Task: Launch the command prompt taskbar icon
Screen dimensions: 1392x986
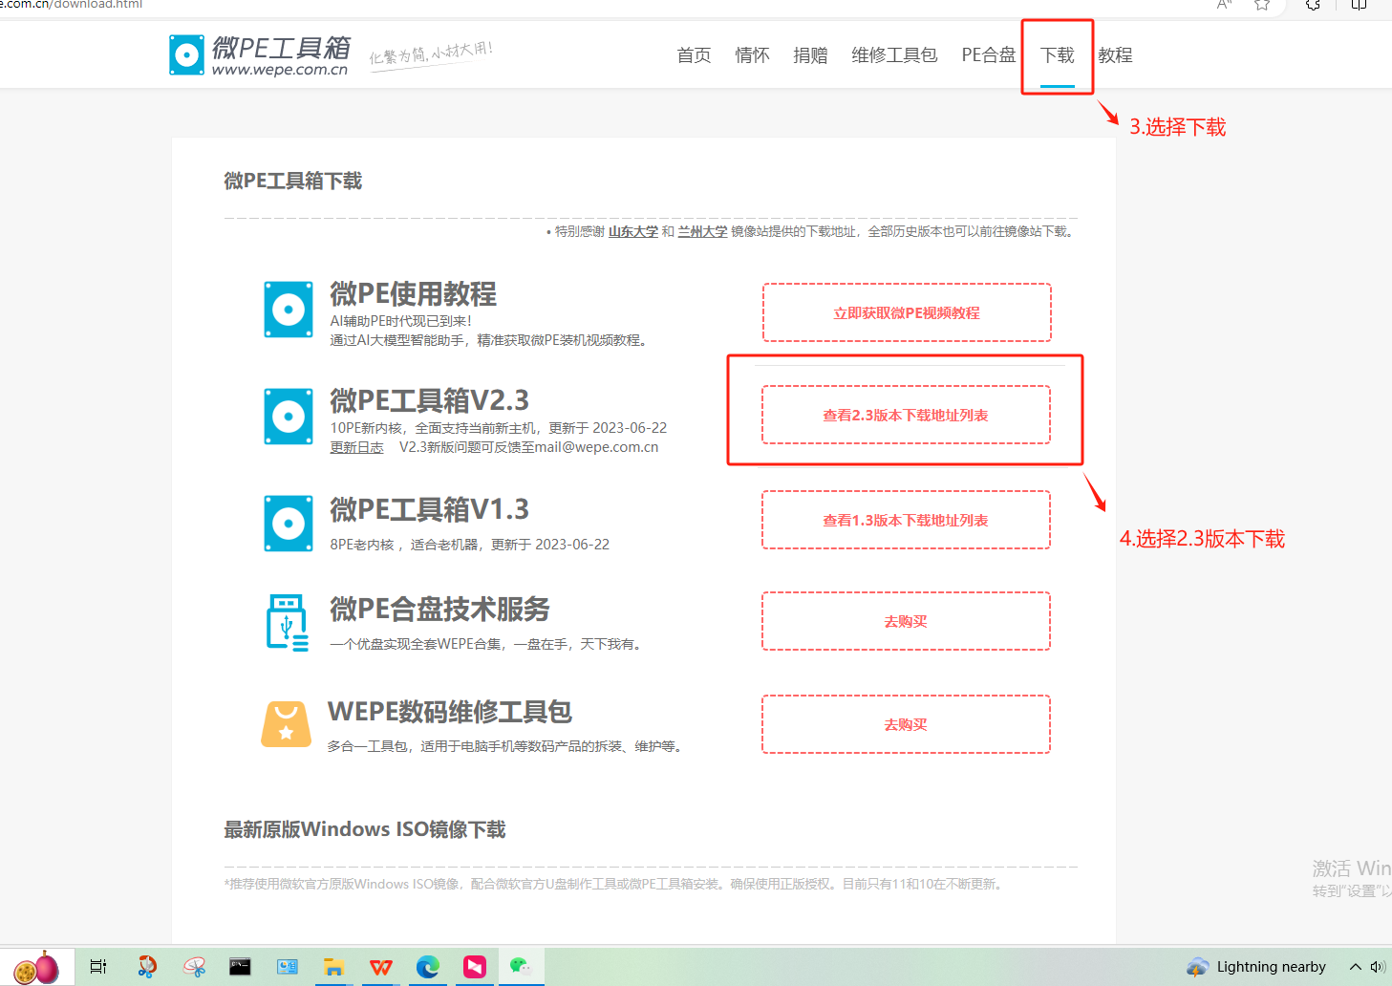Action: coord(240,967)
